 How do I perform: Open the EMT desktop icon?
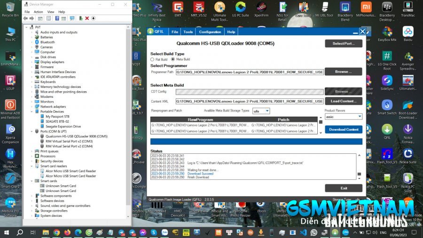pyautogui.click(x=178, y=10)
